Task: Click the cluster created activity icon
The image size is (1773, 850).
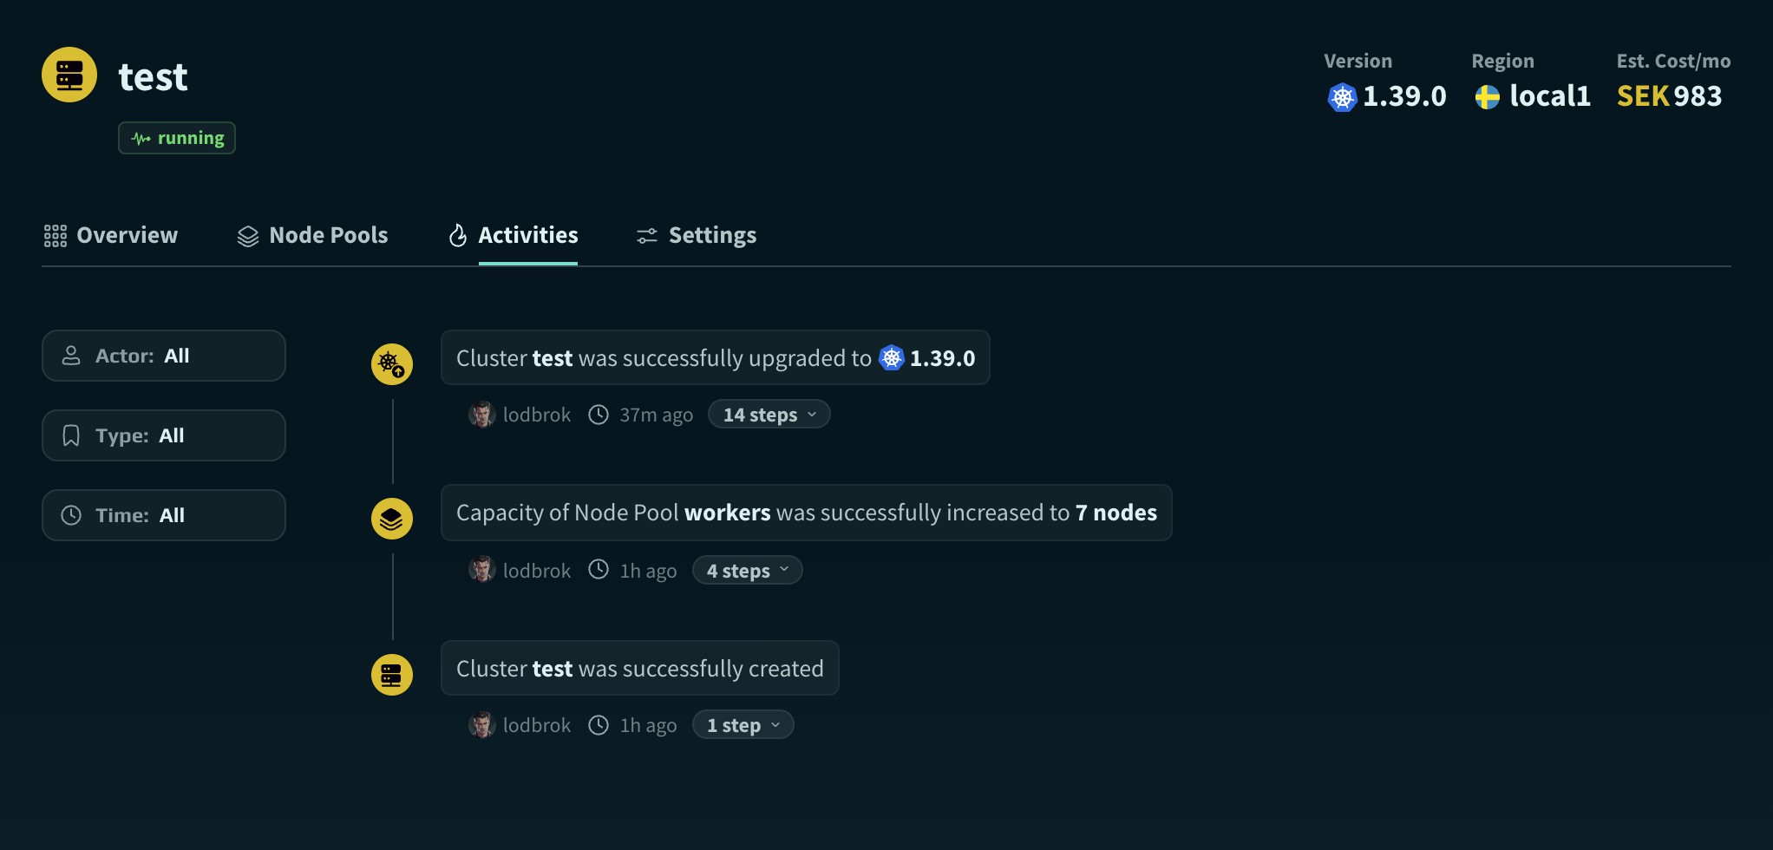Action: click(392, 675)
